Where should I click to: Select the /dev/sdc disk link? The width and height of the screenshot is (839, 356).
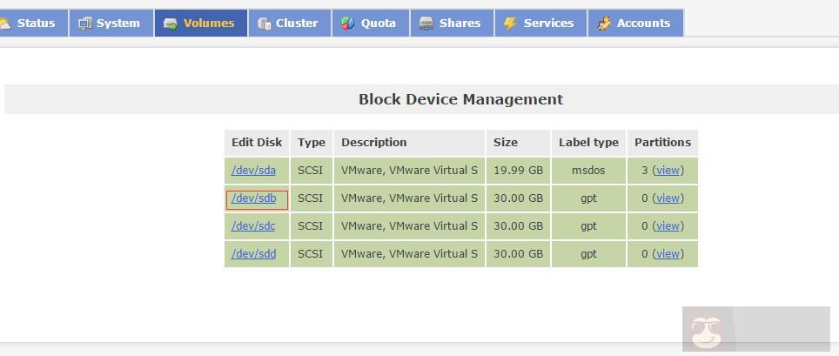[253, 226]
